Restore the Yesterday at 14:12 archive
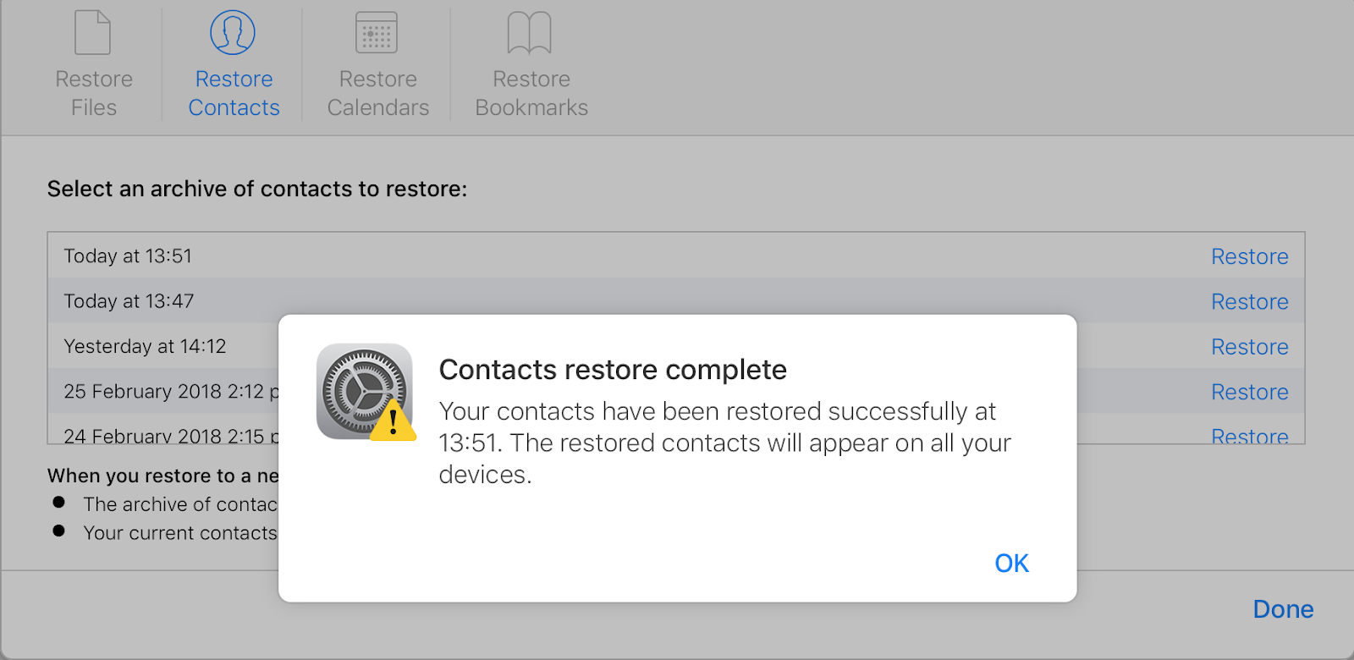This screenshot has height=660, width=1354. tap(1249, 347)
